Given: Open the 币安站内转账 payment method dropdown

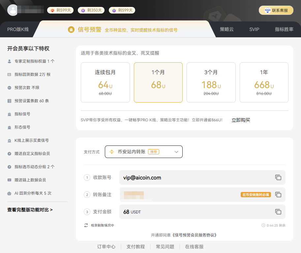Looking at the screenshot, I should 143,152.
